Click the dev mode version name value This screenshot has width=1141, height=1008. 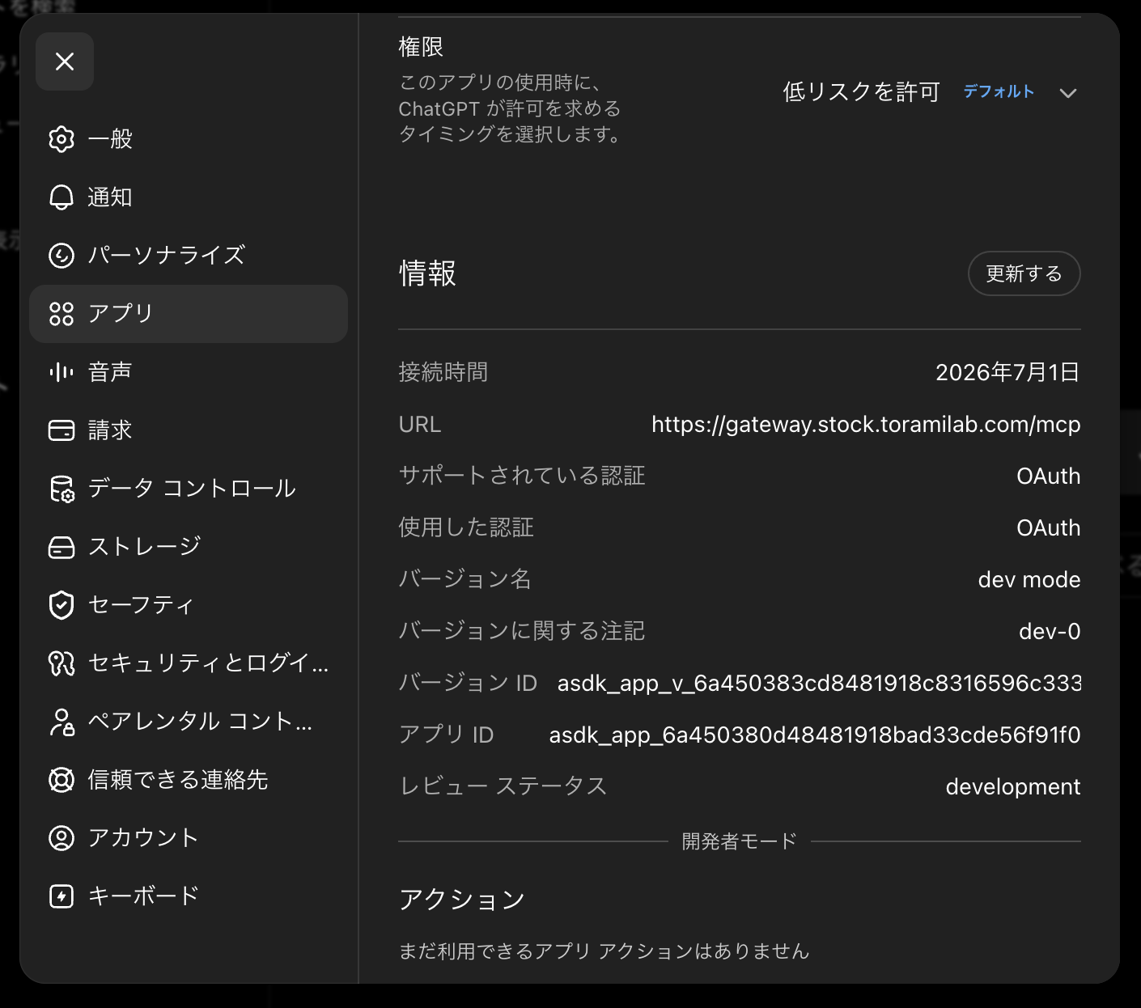[1029, 579]
